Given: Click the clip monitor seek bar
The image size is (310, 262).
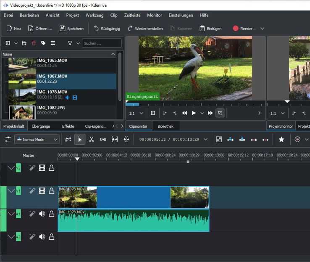Looking at the screenshot, I should click(195, 103).
